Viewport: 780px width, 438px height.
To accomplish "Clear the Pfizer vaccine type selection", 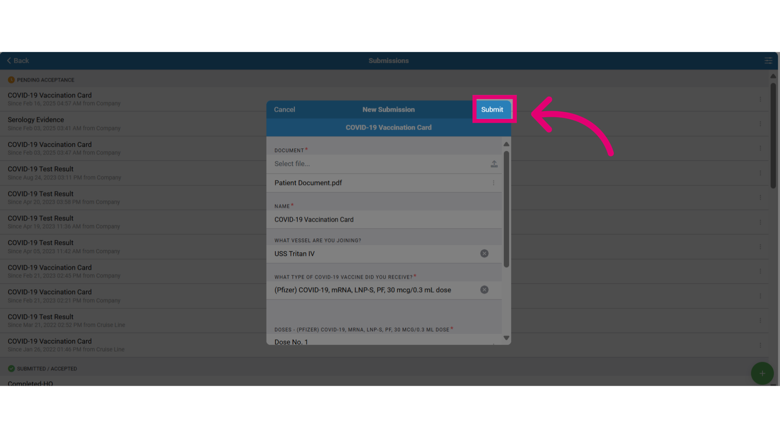I will (x=484, y=290).
